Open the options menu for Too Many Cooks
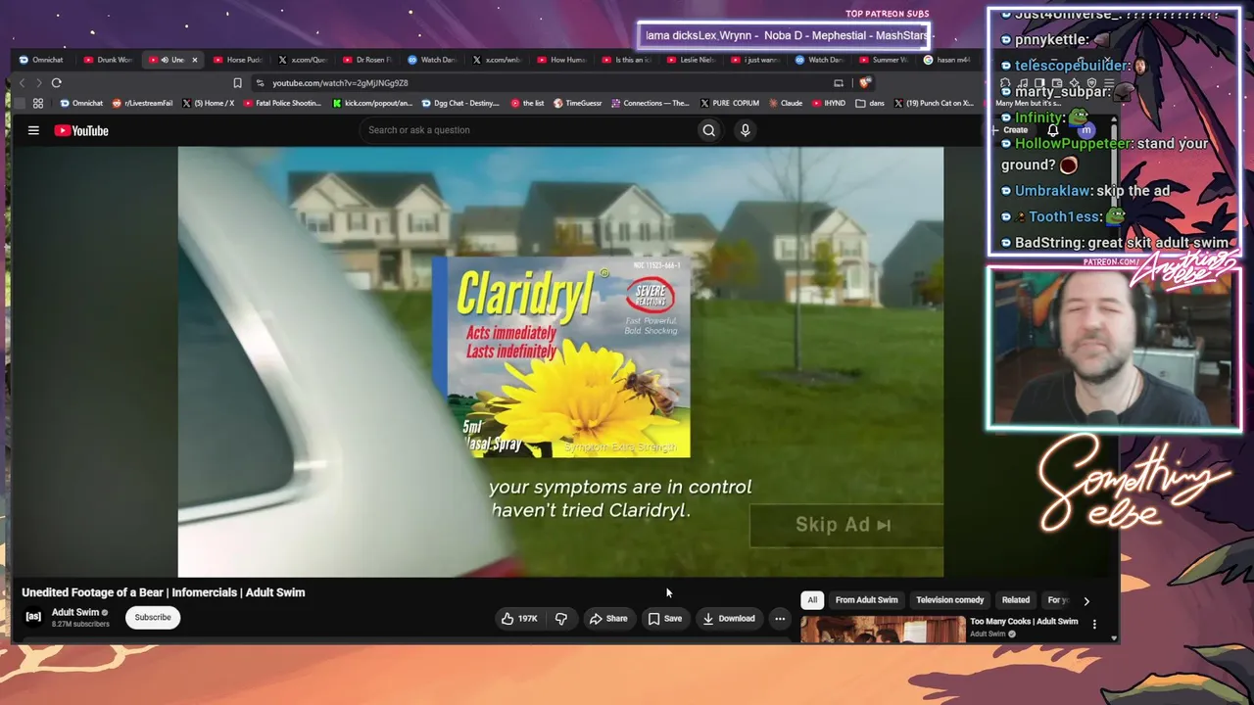The height and width of the screenshot is (705, 1254). click(x=1094, y=624)
